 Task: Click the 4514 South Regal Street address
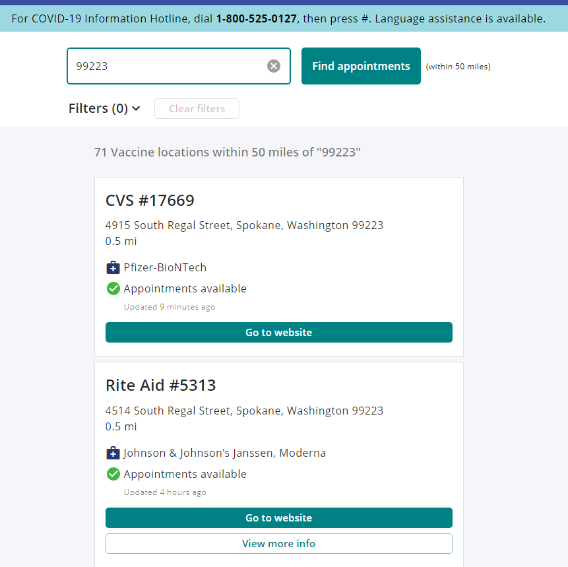point(244,411)
